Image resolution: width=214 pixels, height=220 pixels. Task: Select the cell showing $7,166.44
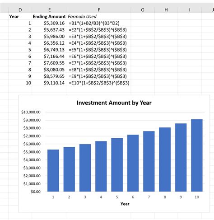pyautogui.click(x=49, y=56)
